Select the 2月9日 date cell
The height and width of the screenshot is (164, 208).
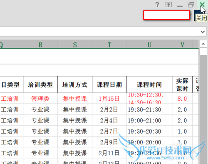tap(109, 142)
